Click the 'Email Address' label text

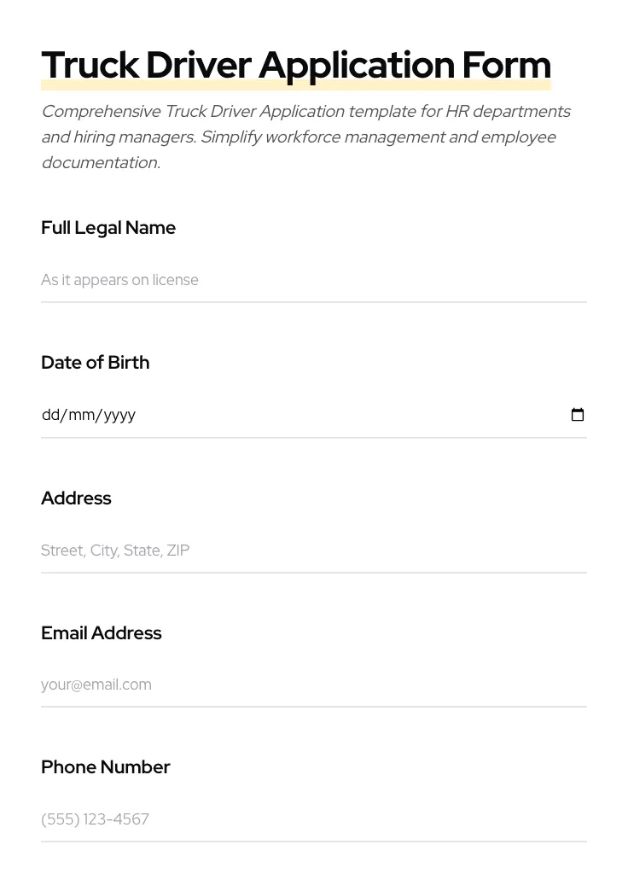pos(101,633)
